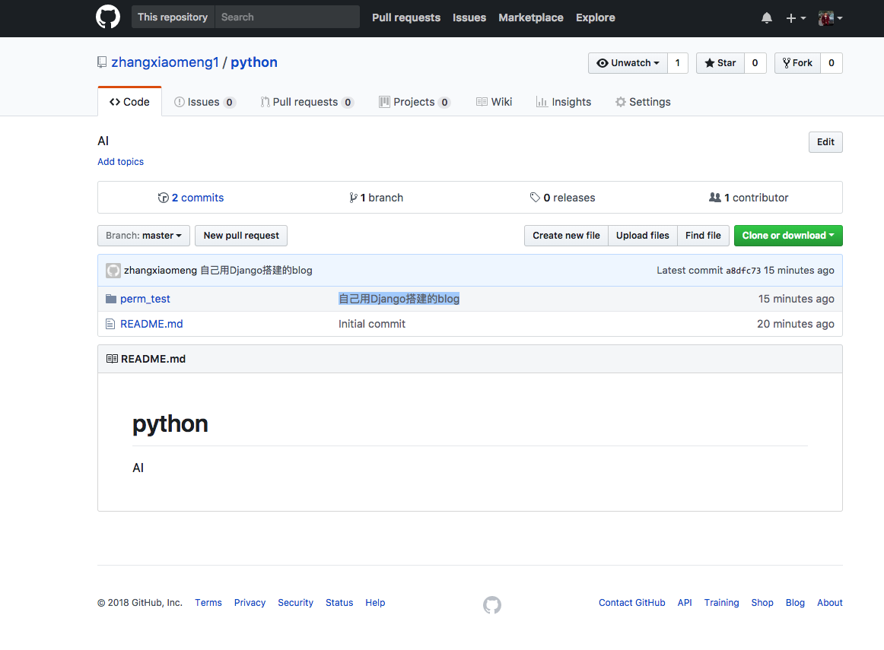
Task: Click New pull request
Action: click(241, 236)
